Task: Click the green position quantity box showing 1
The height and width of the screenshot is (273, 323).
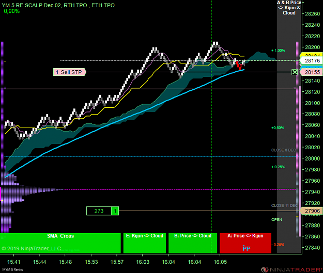Action: pos(115,211)
